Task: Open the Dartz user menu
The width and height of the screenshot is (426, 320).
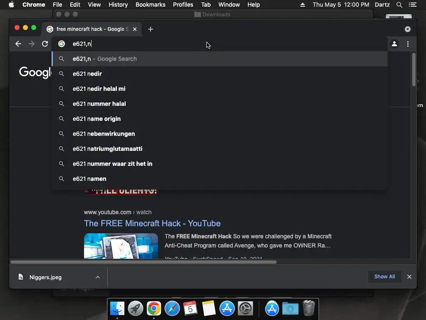Action: 382,5
